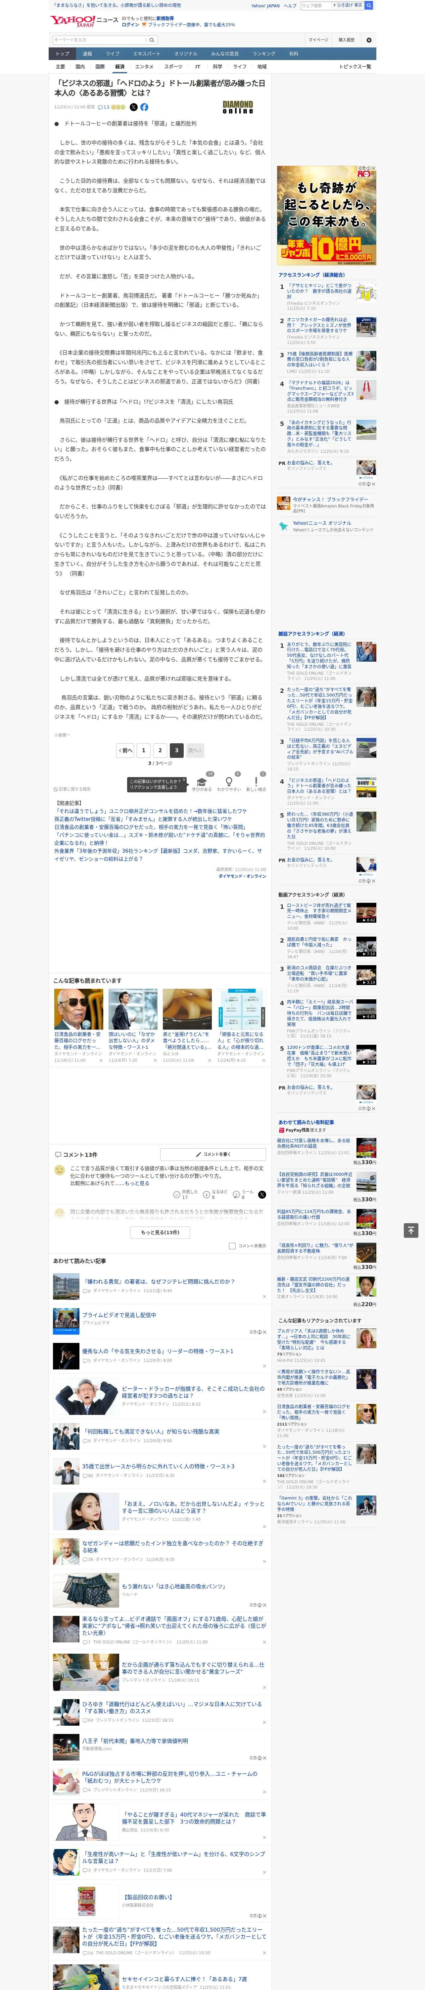Click the magnifier icon in keyword search
The height and width of the screenshot is (1990, 425).
[152, 39]
